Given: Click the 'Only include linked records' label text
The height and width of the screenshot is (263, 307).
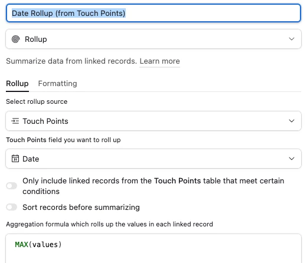Looking at the screenshot, I should click(x=153, y=186).
